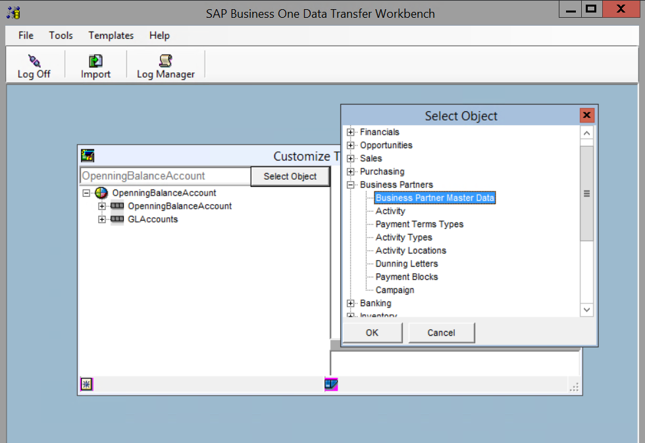Expand the Sales node
Viewport: 645px width, 443px height.
pos(350,159)
